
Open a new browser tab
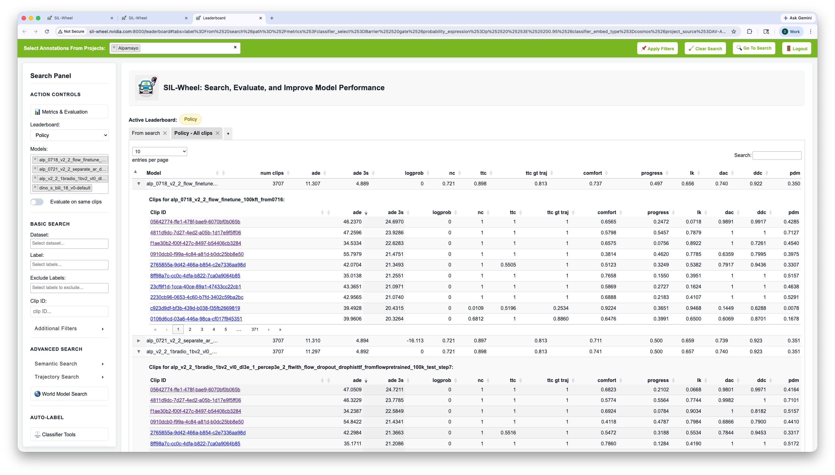[x=272, y=18]
